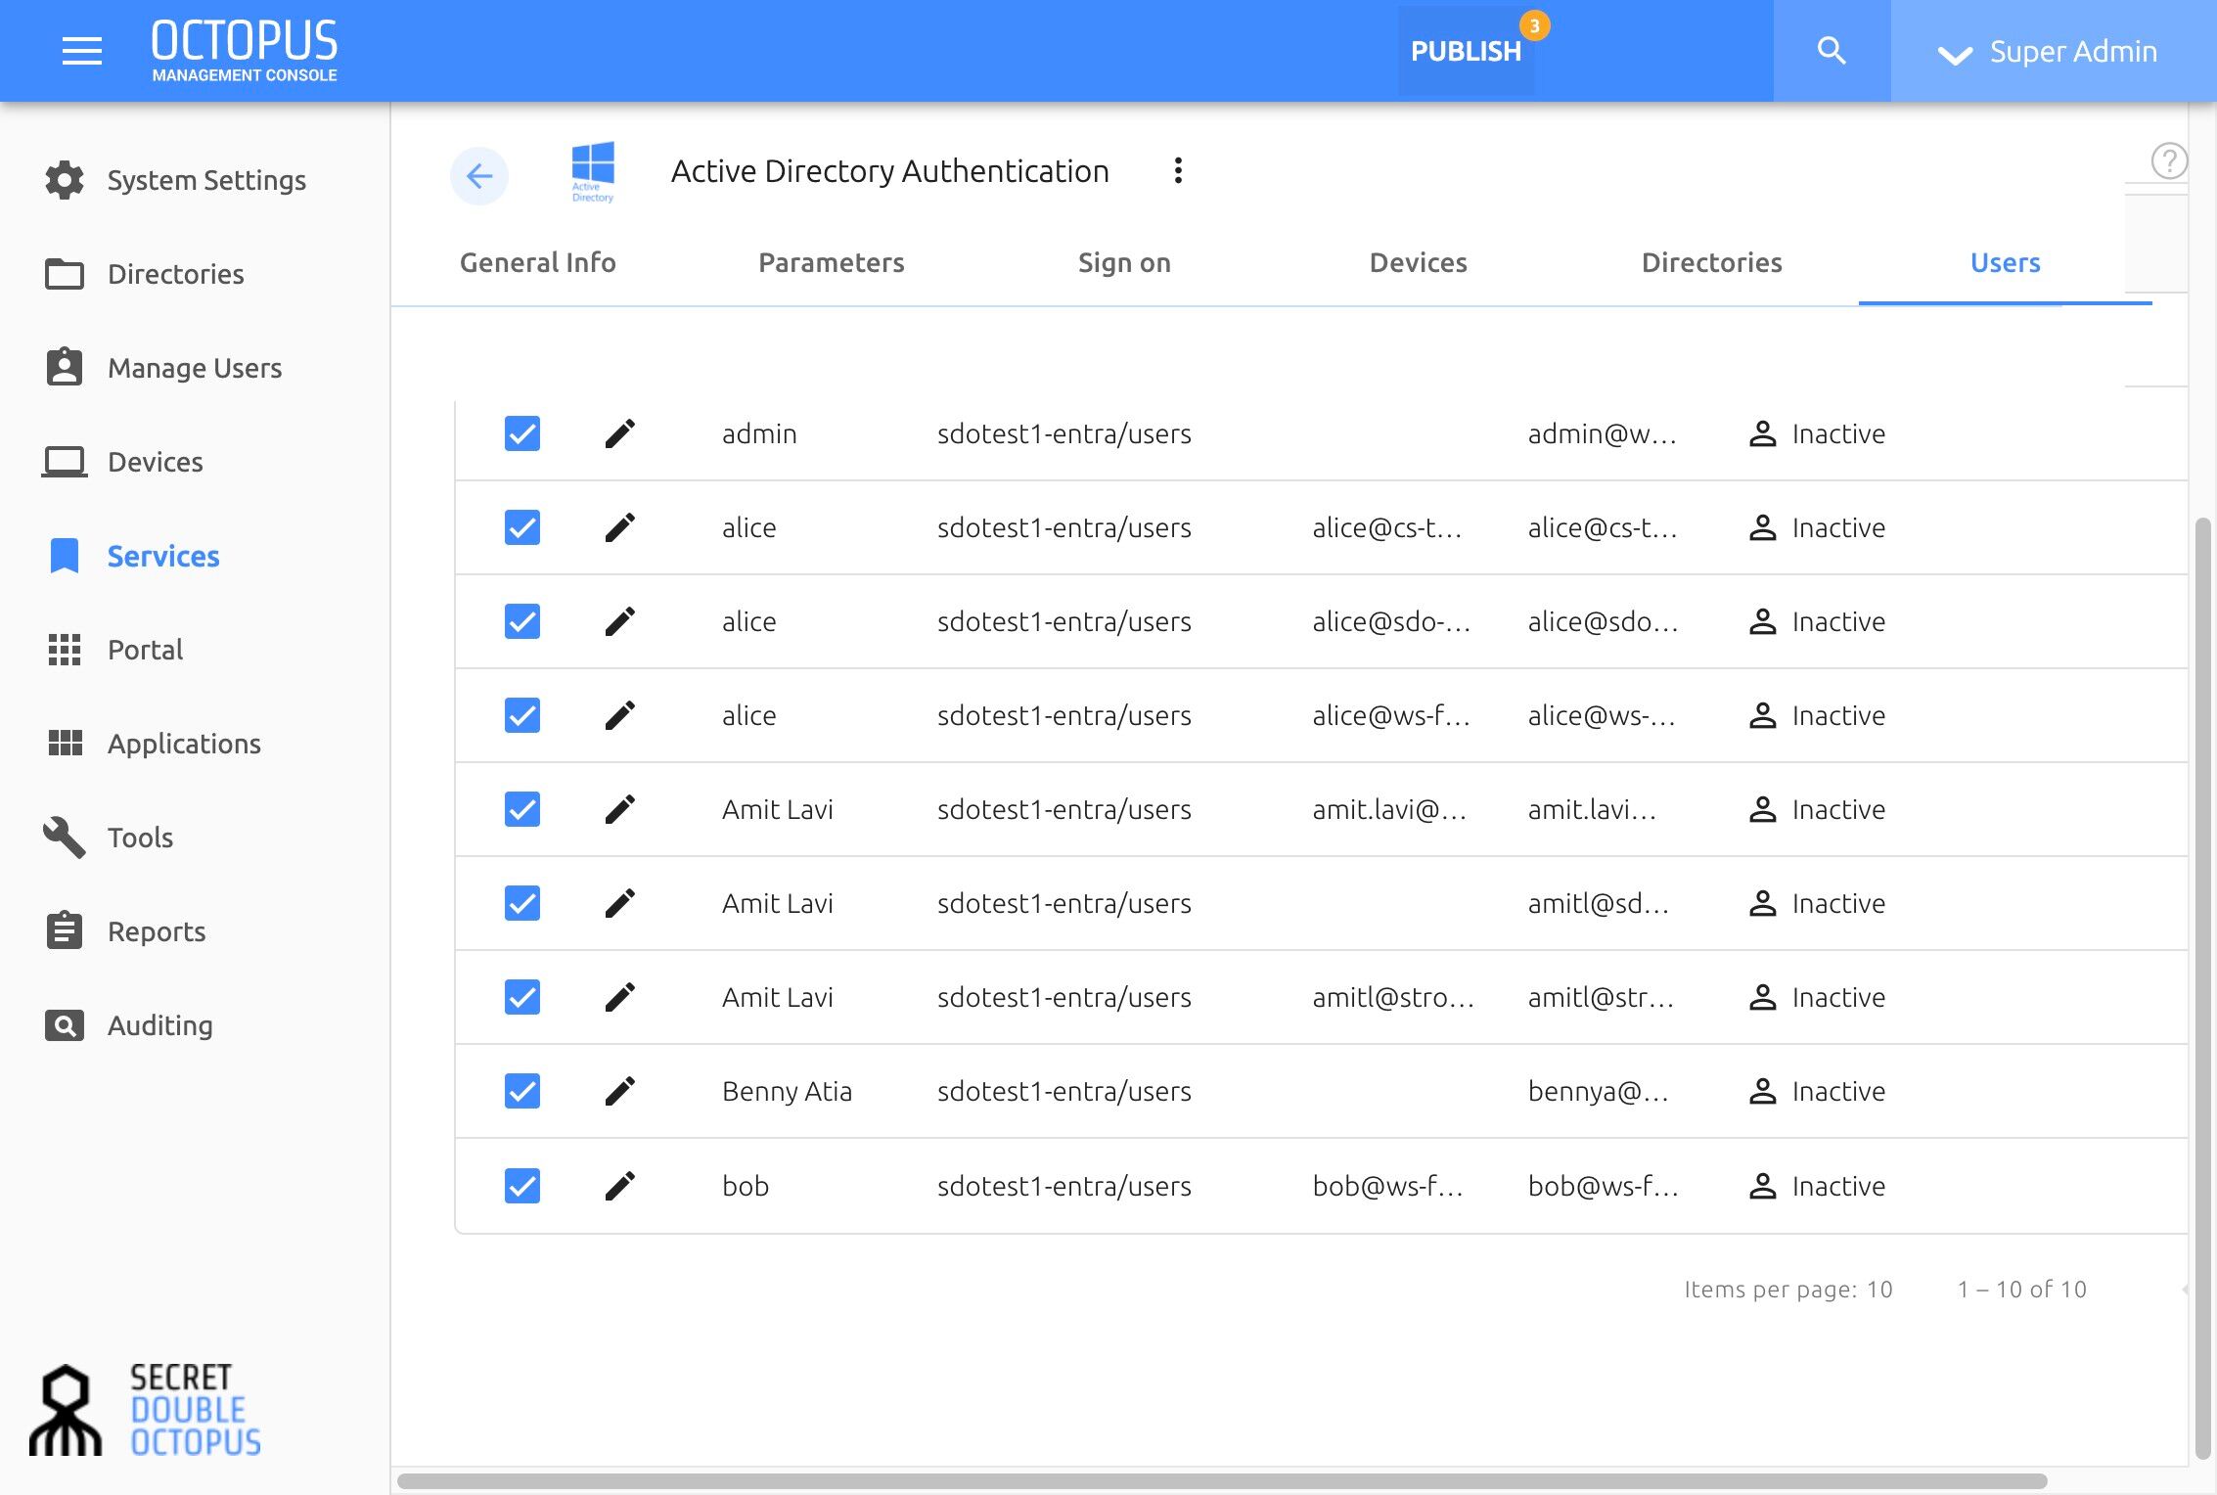Open the Sign on tab
Screen dimensions: 2217x1495
tap(1125, 262)
